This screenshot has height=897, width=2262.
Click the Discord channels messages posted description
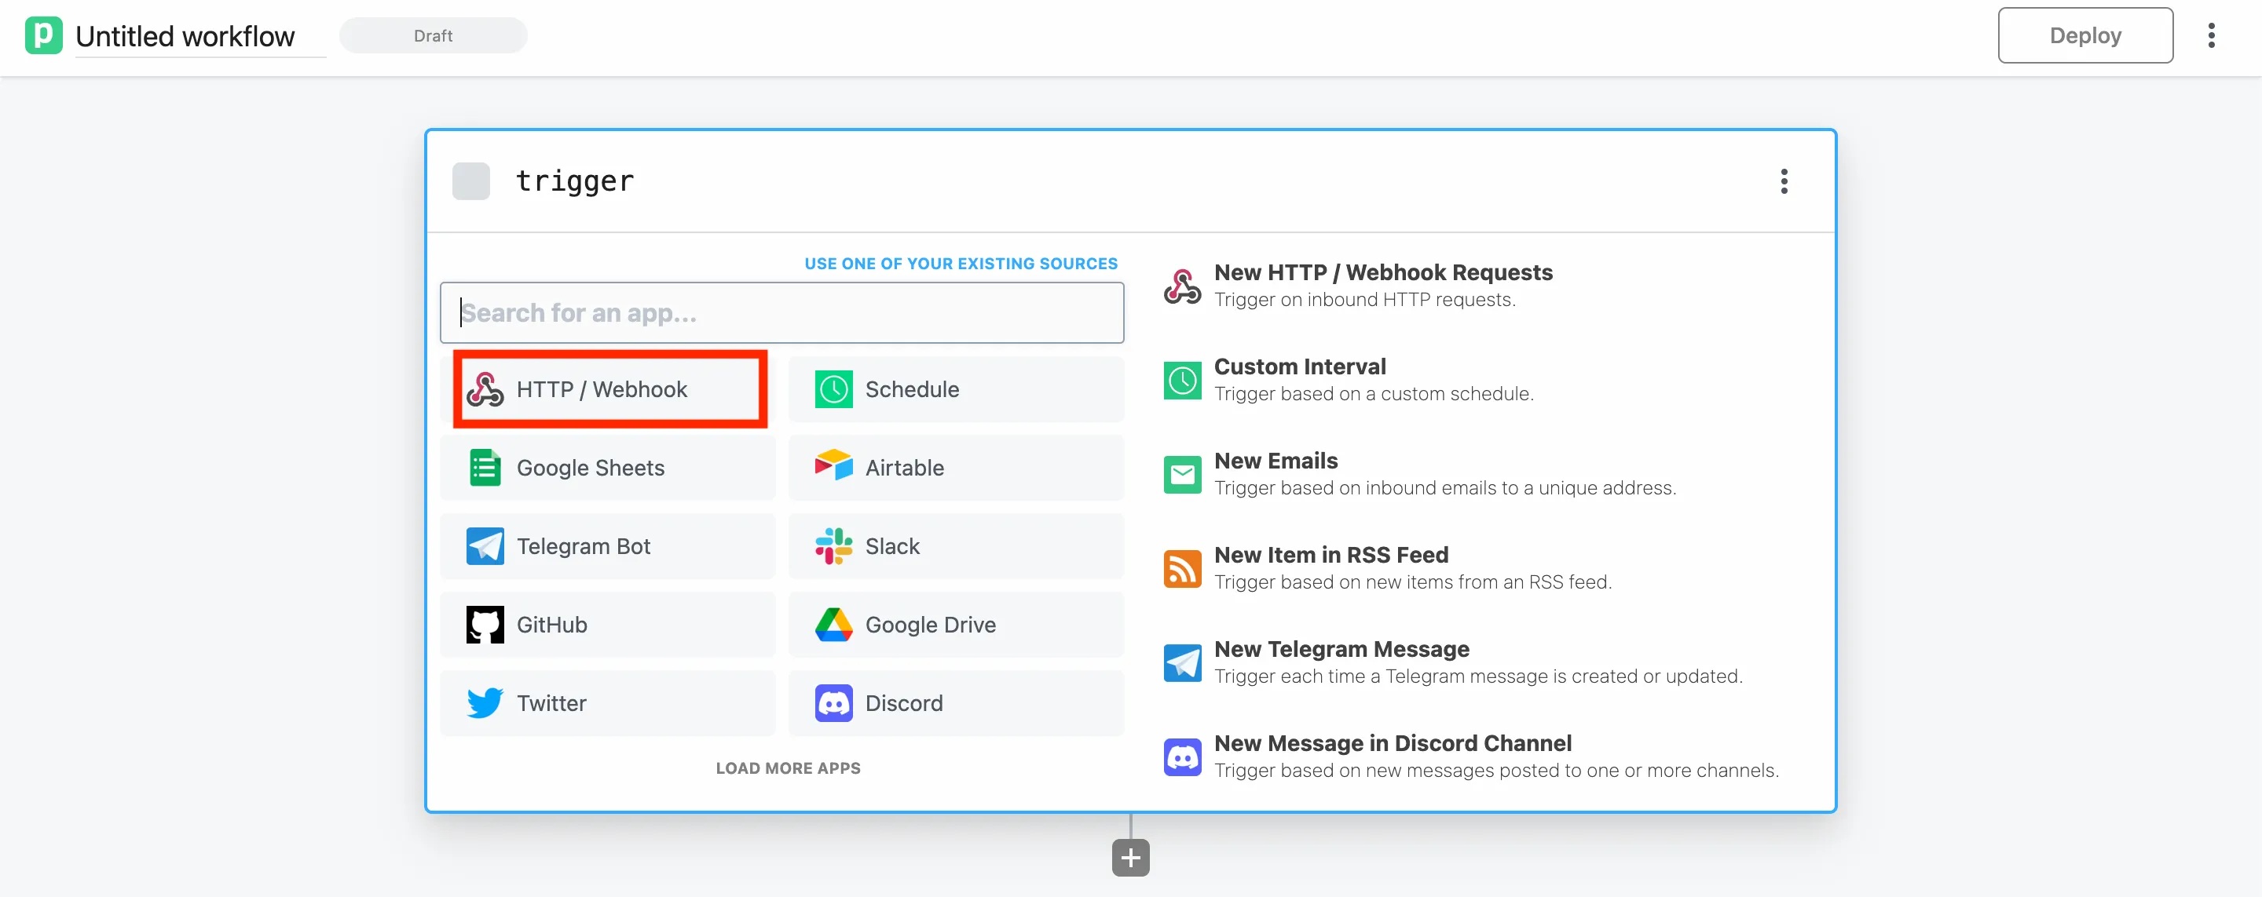click(1496, 770)
